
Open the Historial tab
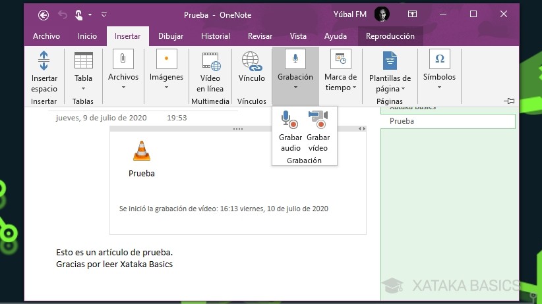click(216, 36)
